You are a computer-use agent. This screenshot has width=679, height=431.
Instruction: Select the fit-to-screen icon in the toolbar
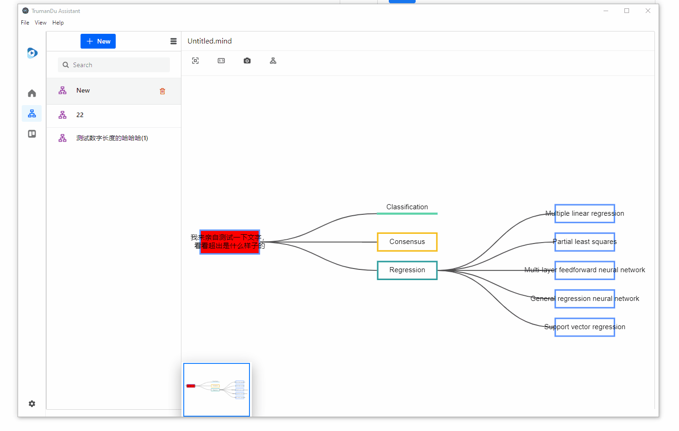pyautogui.click(x=195, y=61)
